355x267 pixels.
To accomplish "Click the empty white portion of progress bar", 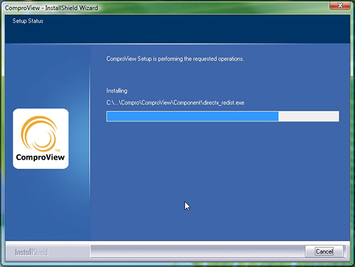I will [x=309, y=116].
